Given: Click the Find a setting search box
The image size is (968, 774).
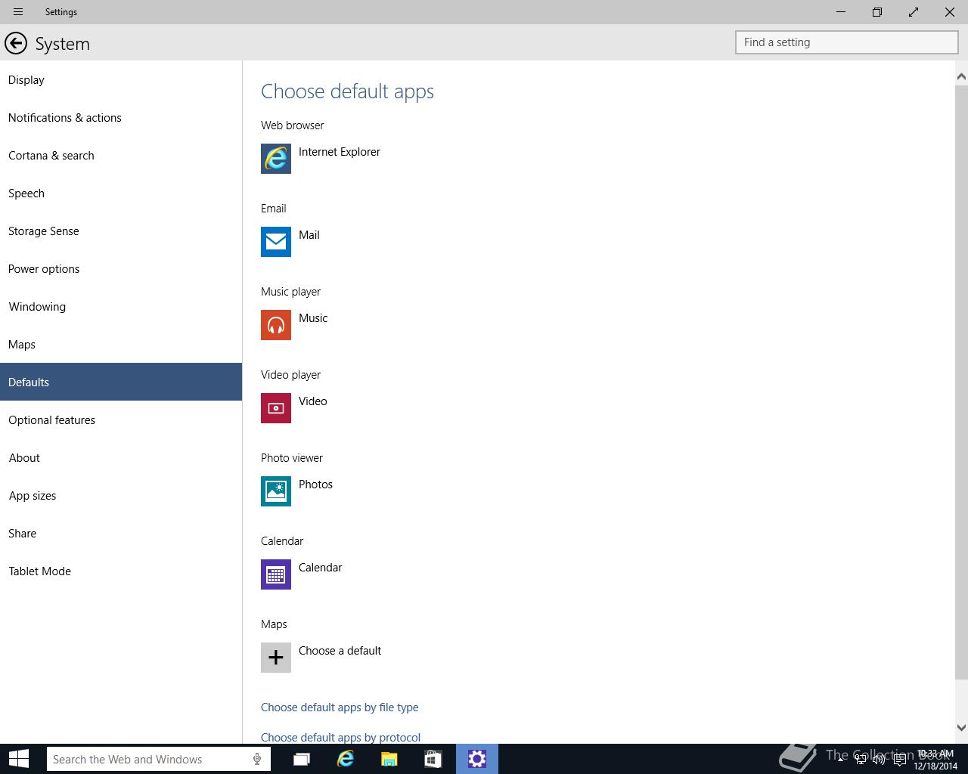Looking at the screenshot, I should pos(847,42).
